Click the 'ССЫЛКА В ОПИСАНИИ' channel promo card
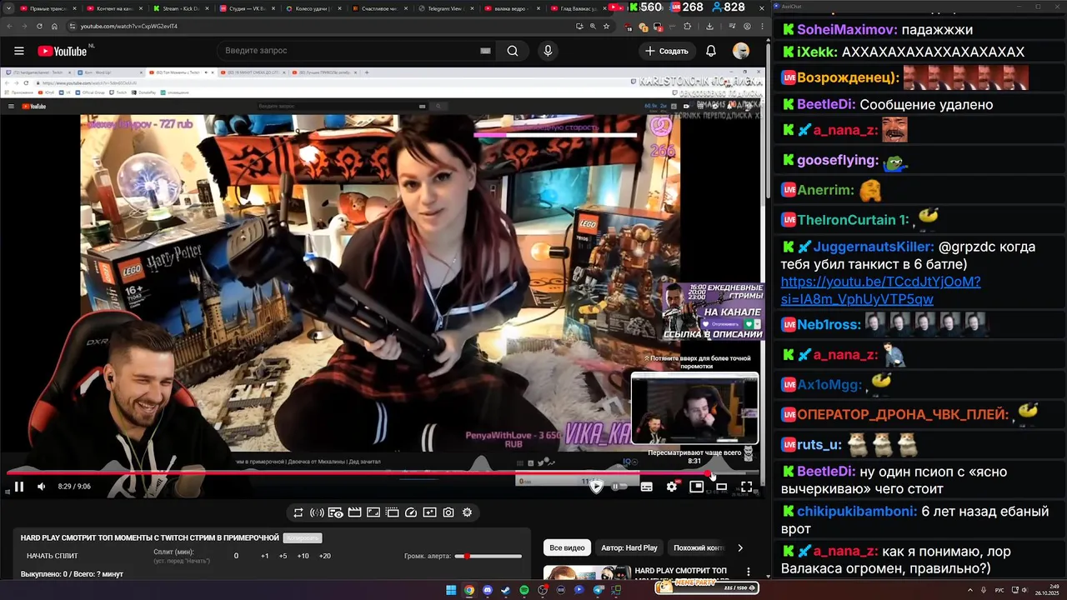 [x=713, y=311]
